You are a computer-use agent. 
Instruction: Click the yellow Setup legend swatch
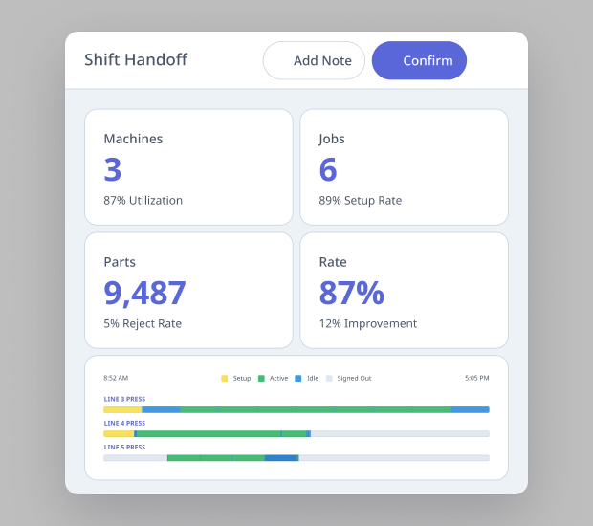click(x=225, y=378)
